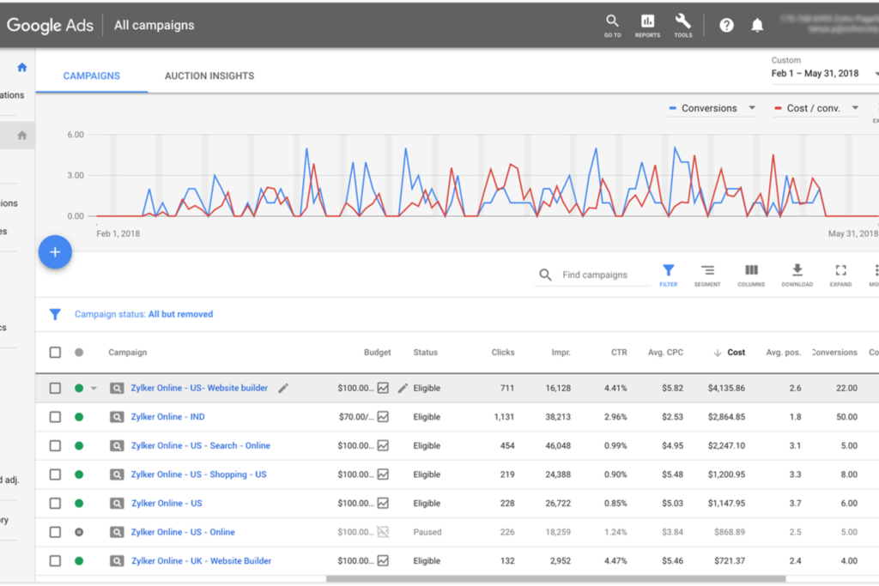Click the Expand table icon
Screen dimensions: 879x586
tap(840, 272)
